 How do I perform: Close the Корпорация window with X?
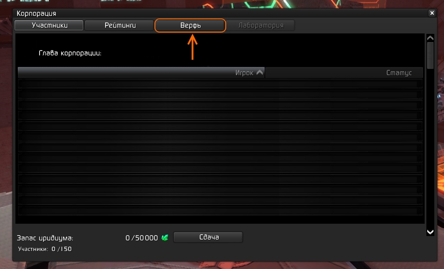[x=432, y=13]
